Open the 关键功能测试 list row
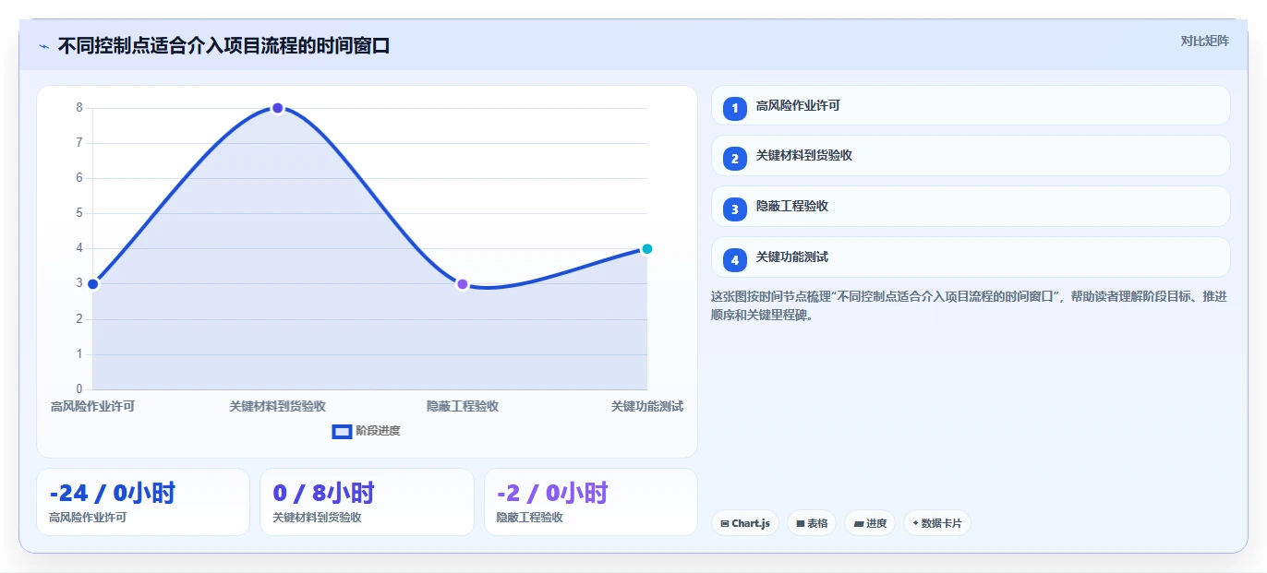 click(x=971, y=257)
